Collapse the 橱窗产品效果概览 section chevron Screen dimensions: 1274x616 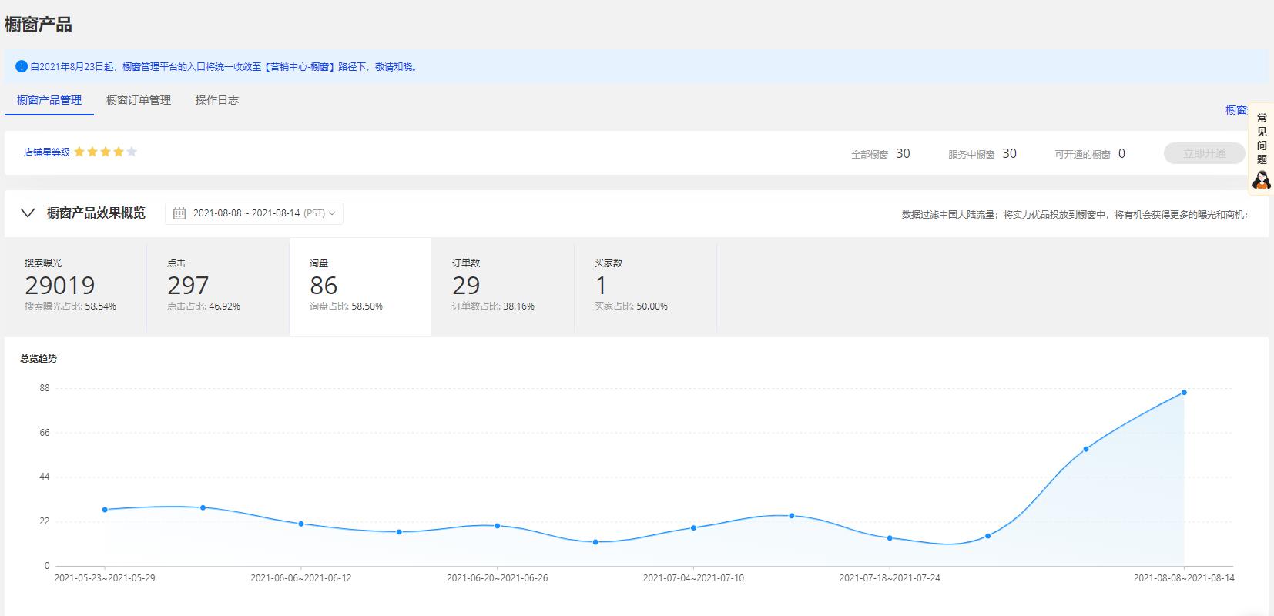[28, 213]
